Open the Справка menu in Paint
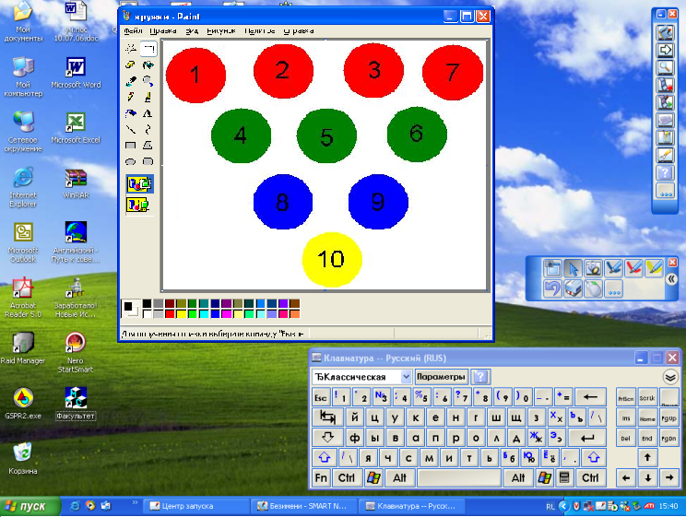686x517 pixels. pos(299,30)
